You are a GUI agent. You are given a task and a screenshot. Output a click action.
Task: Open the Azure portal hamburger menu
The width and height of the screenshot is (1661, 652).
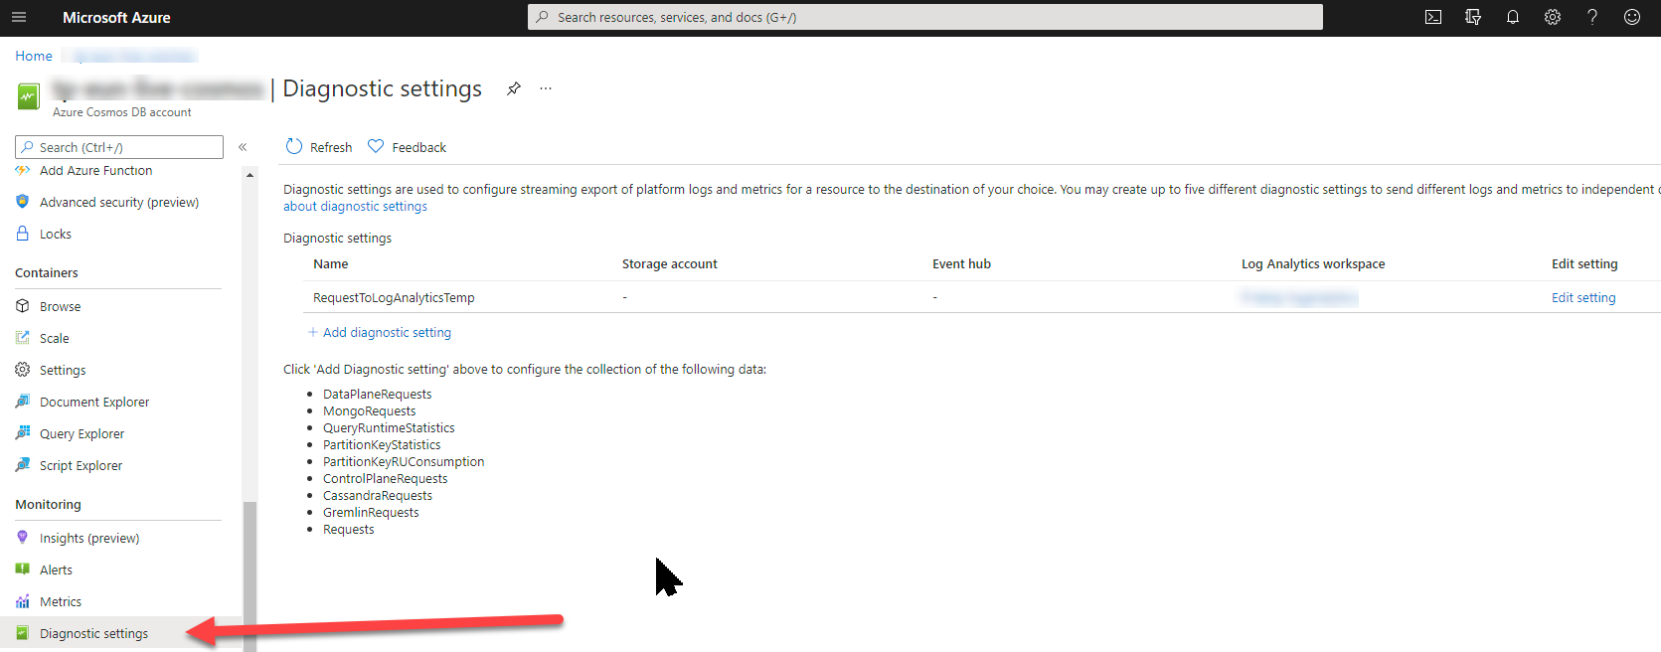[19, 17]
